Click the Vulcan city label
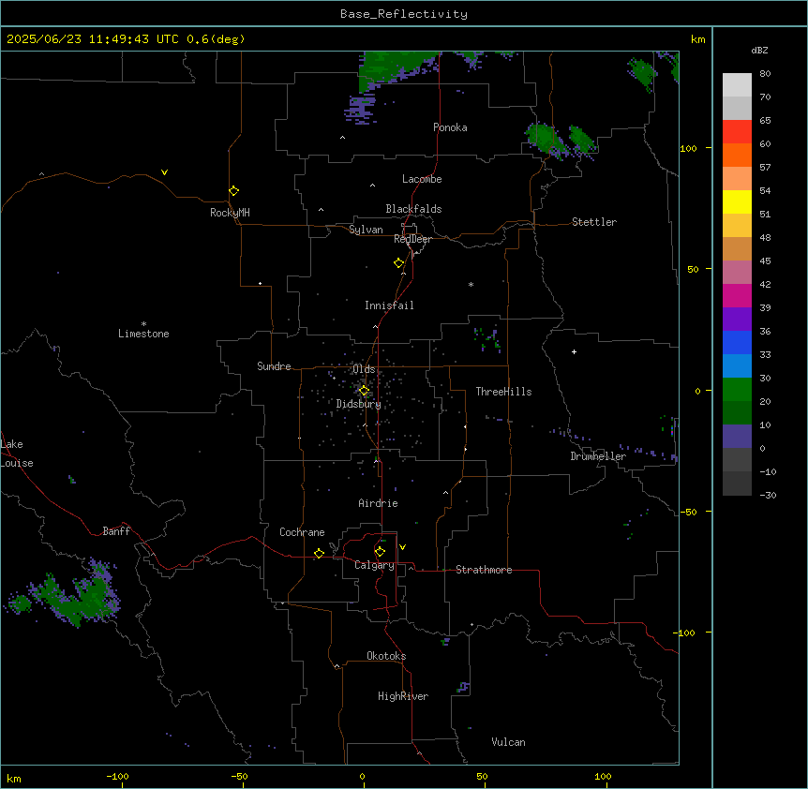 point(508,742)
